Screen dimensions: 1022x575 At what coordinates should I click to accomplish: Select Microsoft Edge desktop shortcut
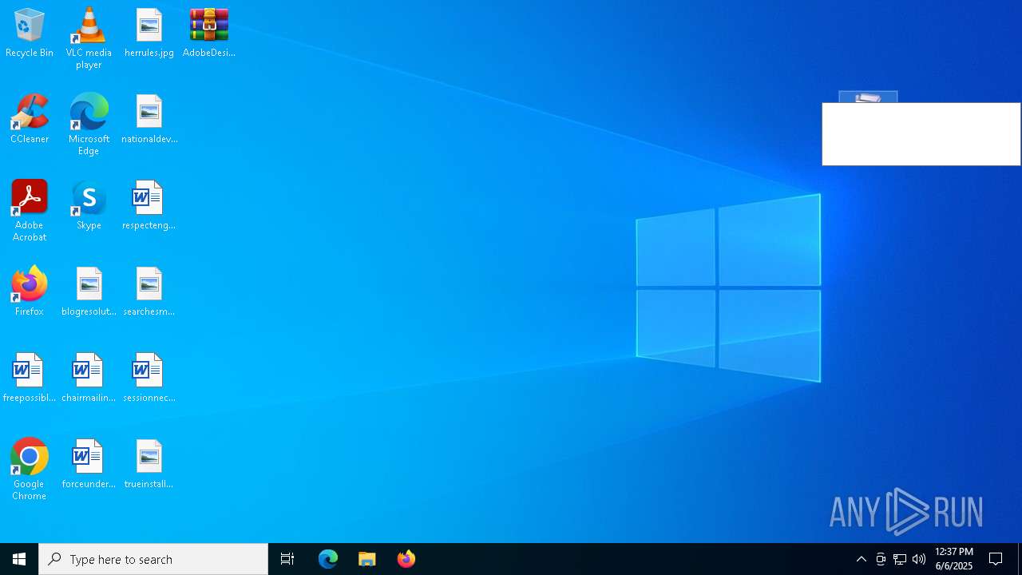coord(89,125)
